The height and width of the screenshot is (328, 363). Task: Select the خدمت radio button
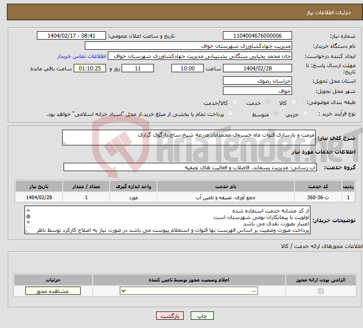(x=268, y=102)
